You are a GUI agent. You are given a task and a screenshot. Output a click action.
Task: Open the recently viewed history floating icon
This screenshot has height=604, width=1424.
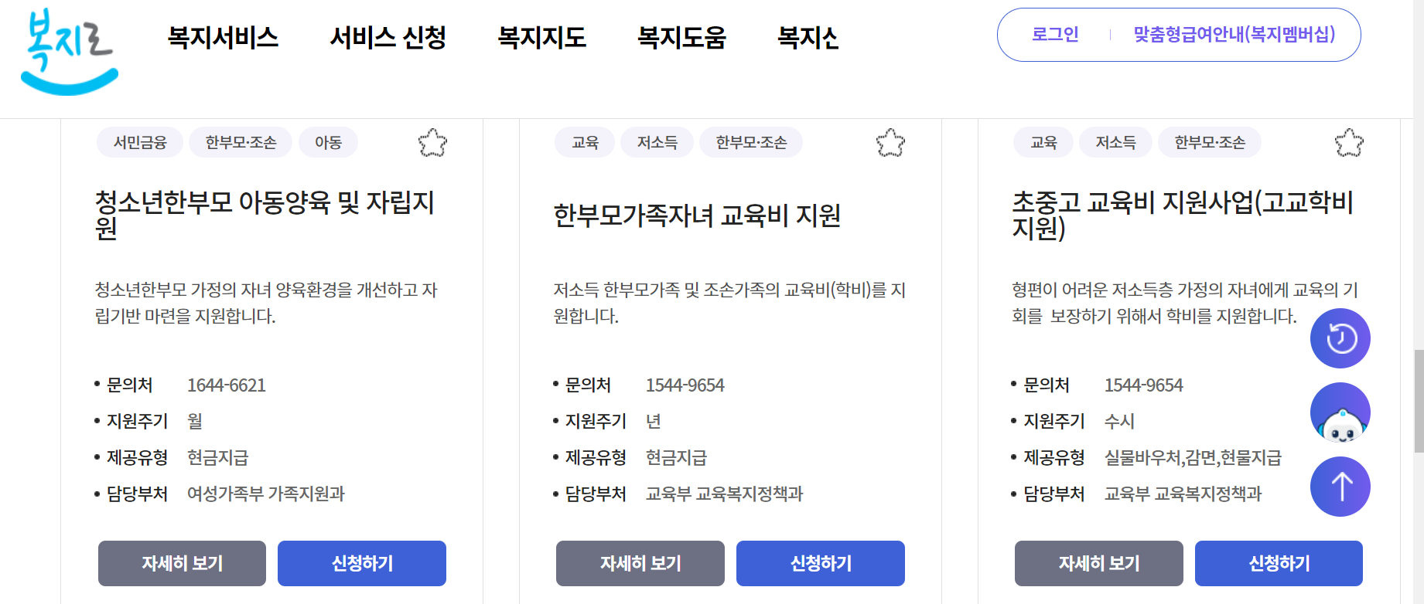point(1340,338)
